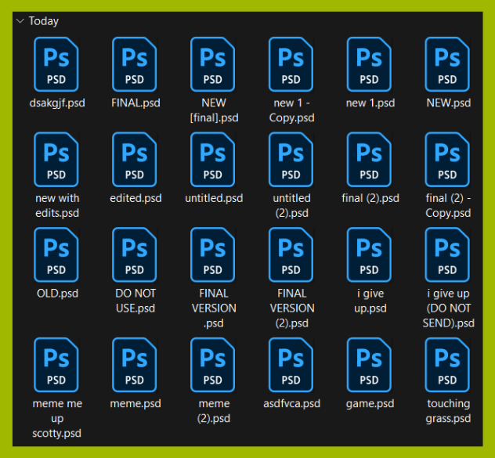Click the dsakgjf.psd file name
The height and width of the screenshot is (458, 495).
pyautogui.click(x=57, y=103)
